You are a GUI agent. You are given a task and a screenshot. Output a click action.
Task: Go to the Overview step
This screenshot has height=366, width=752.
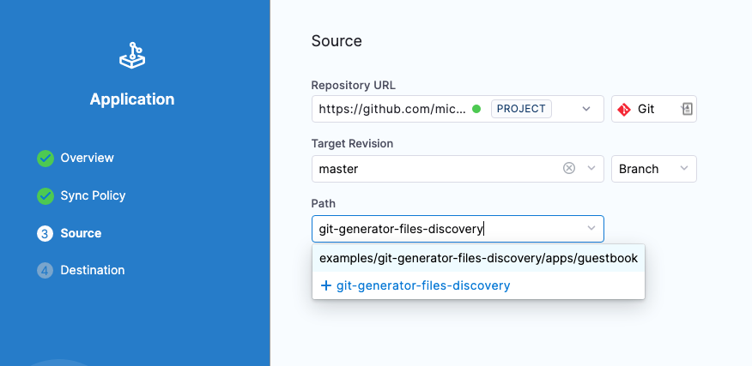87,159
